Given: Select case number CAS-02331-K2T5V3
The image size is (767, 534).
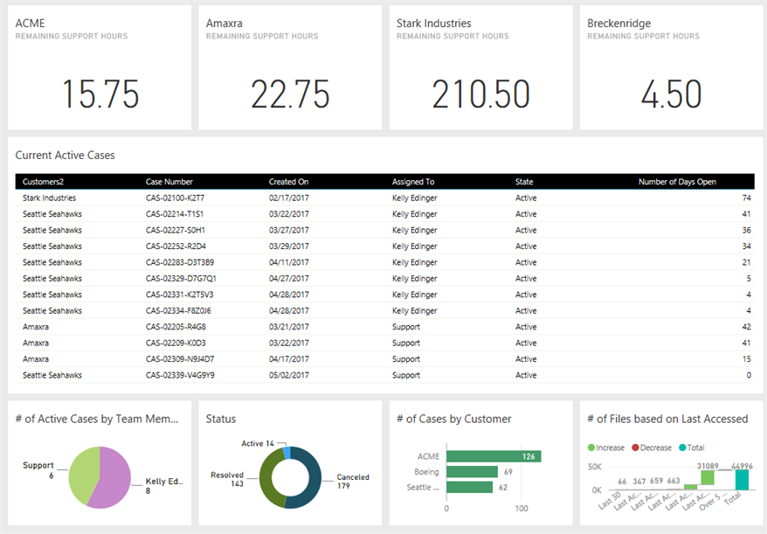Looking at the screenshot, I should click(x=180, y=295).
